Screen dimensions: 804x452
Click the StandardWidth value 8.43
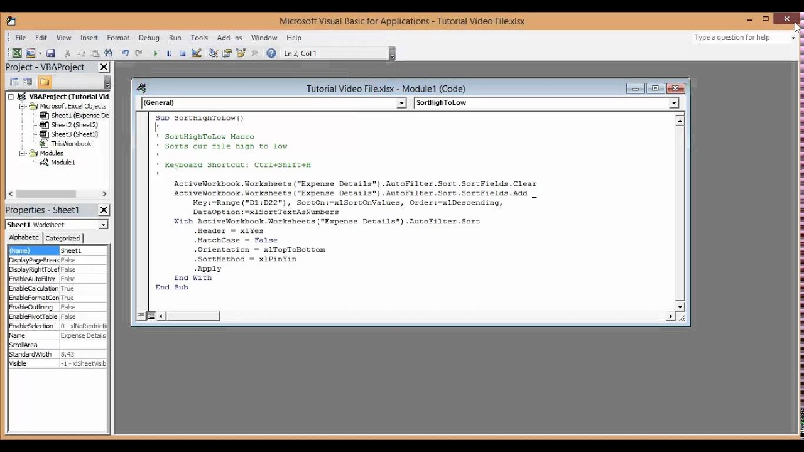tap(84, 354)
